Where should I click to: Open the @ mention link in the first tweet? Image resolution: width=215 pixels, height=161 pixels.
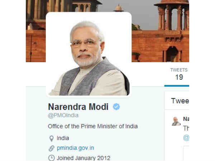(186, 138)
